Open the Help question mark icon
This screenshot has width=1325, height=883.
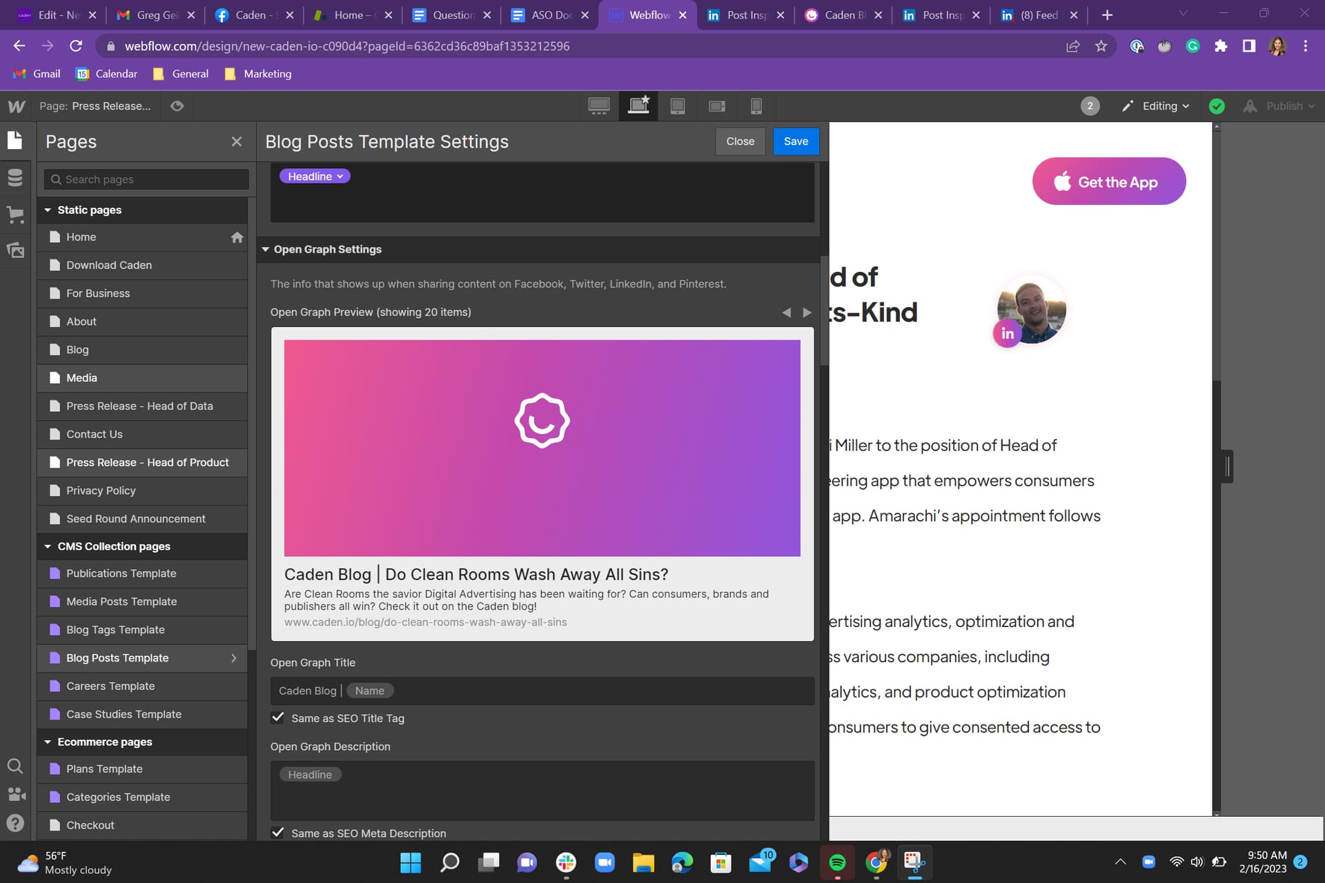[15, 823]
